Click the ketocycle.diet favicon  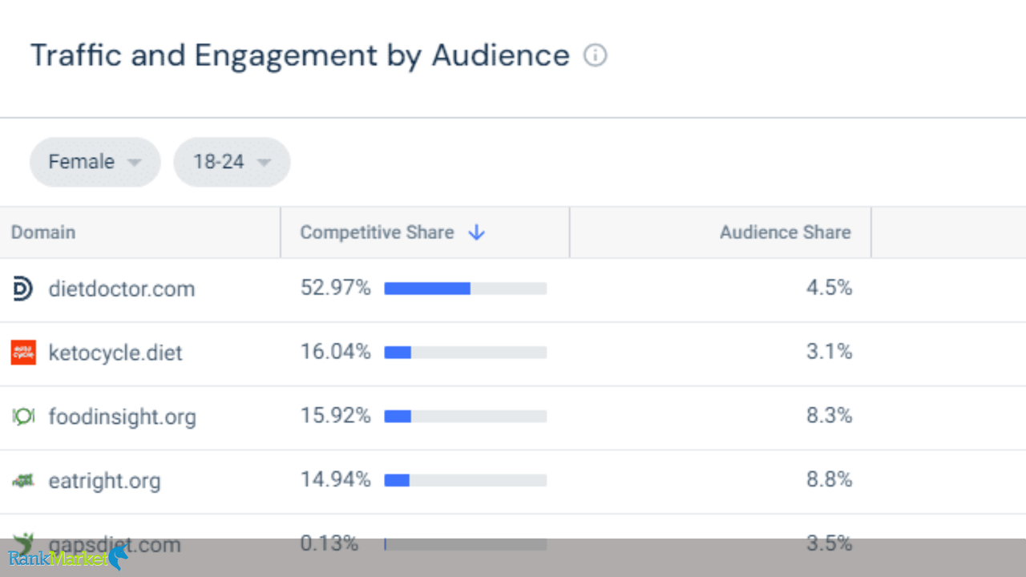pos(23,353)
